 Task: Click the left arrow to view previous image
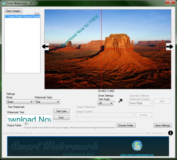45,46
